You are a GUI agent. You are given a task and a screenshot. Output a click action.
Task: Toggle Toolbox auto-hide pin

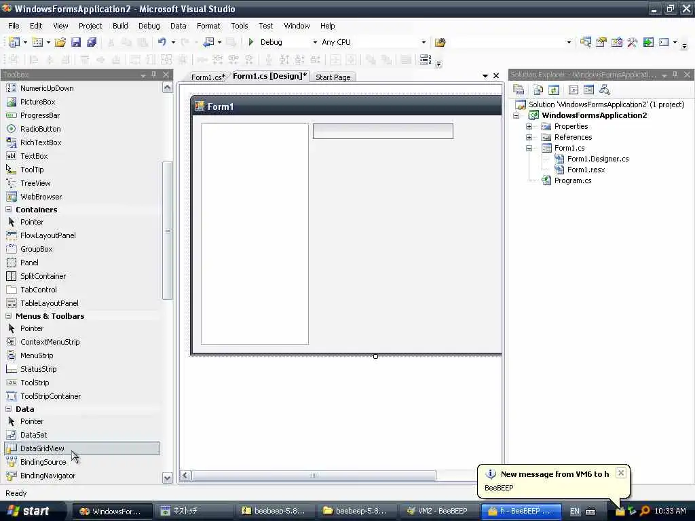[154, 75]
